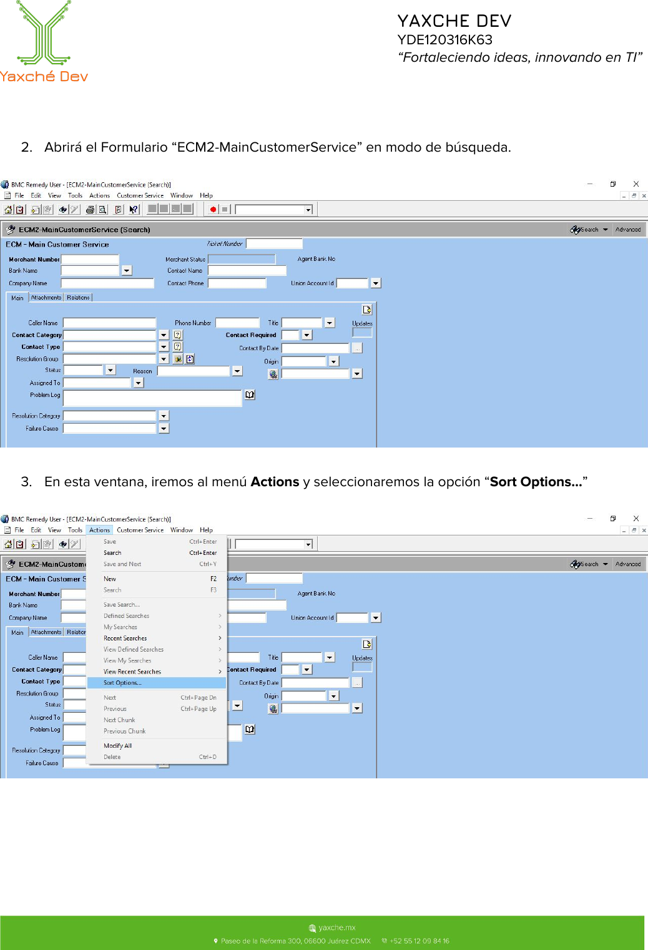This screenshot has height=950, width=648.
Task: Click Updates page icon in step 3 form
Action: (367, 644)
